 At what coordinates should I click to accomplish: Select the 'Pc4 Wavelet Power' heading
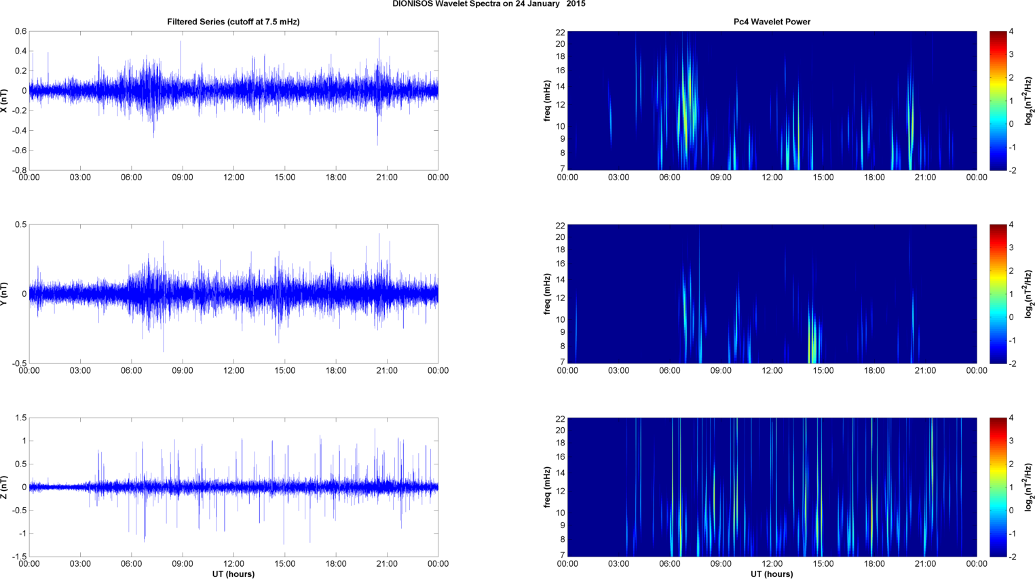click(772, 22)
